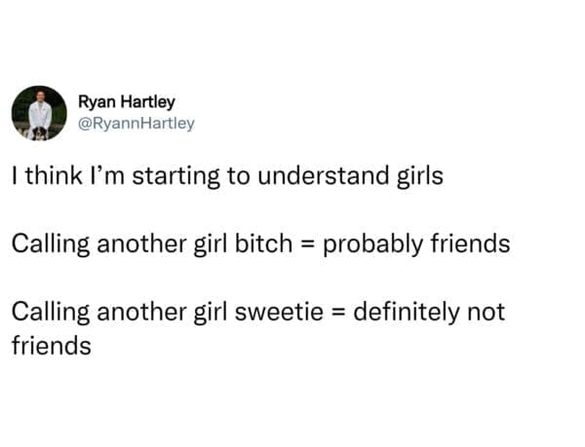Click the word "think" in the first line
The height and width of the screenshot is (447, 585).
[49, 178]
